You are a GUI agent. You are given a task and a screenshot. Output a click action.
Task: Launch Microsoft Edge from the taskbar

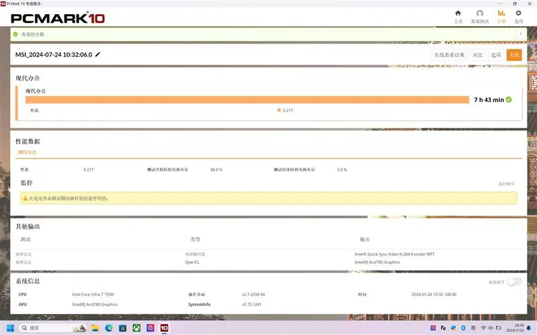point(109,328)
